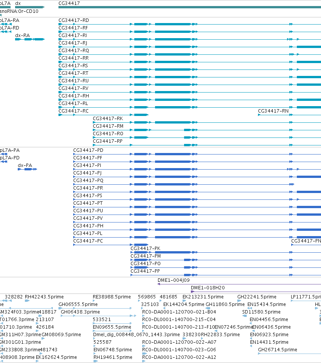This screenshot has width=321, height=363.
Task: Select the CG34417 gene bar at top
Action: [x=190, y=7]
